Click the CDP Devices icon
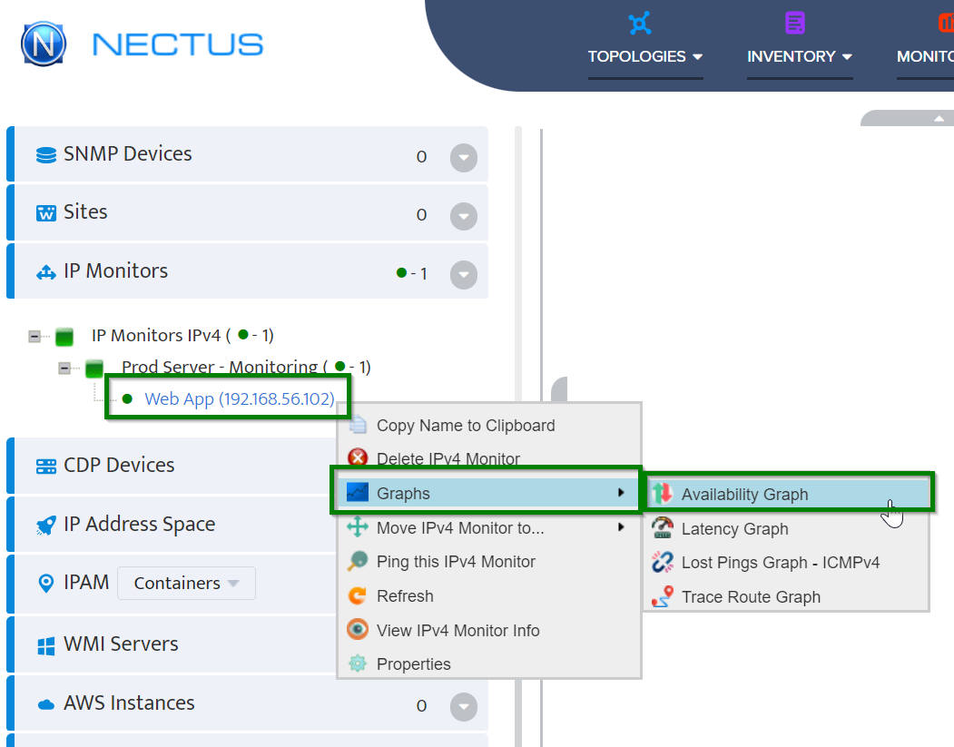This screenshot has width=954, height=747. coord(46,466)
